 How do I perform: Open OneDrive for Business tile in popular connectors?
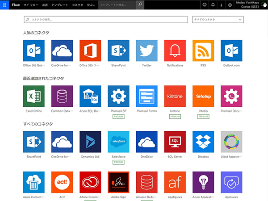(x=62, y=50)
